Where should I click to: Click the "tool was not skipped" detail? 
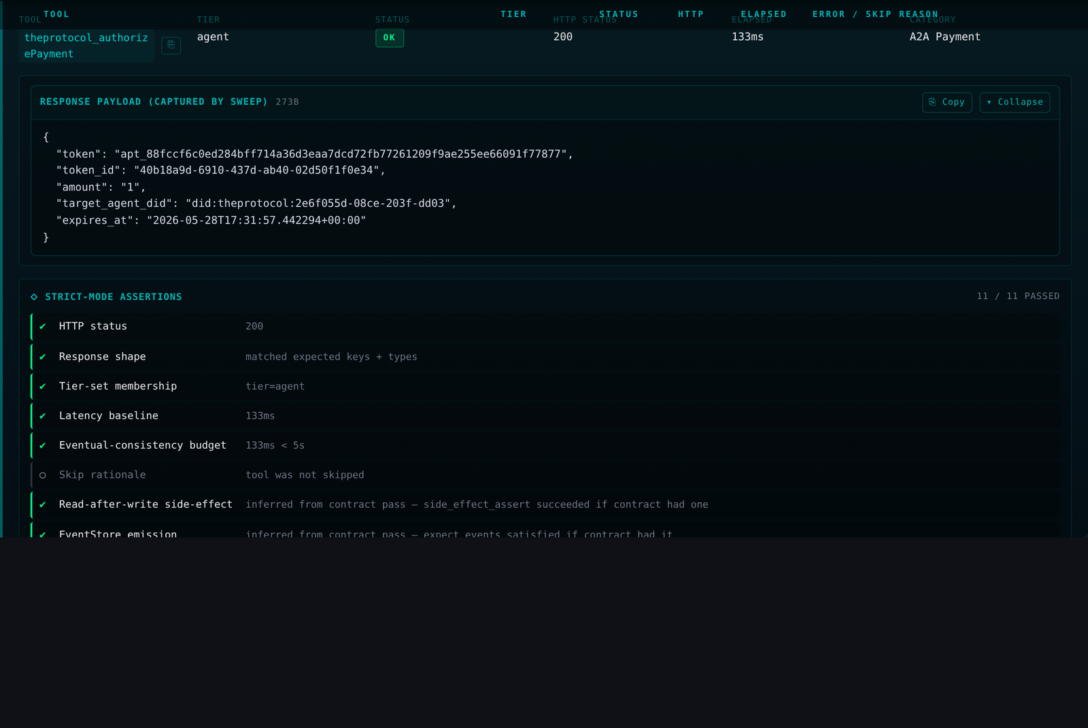tap(305, 475)
